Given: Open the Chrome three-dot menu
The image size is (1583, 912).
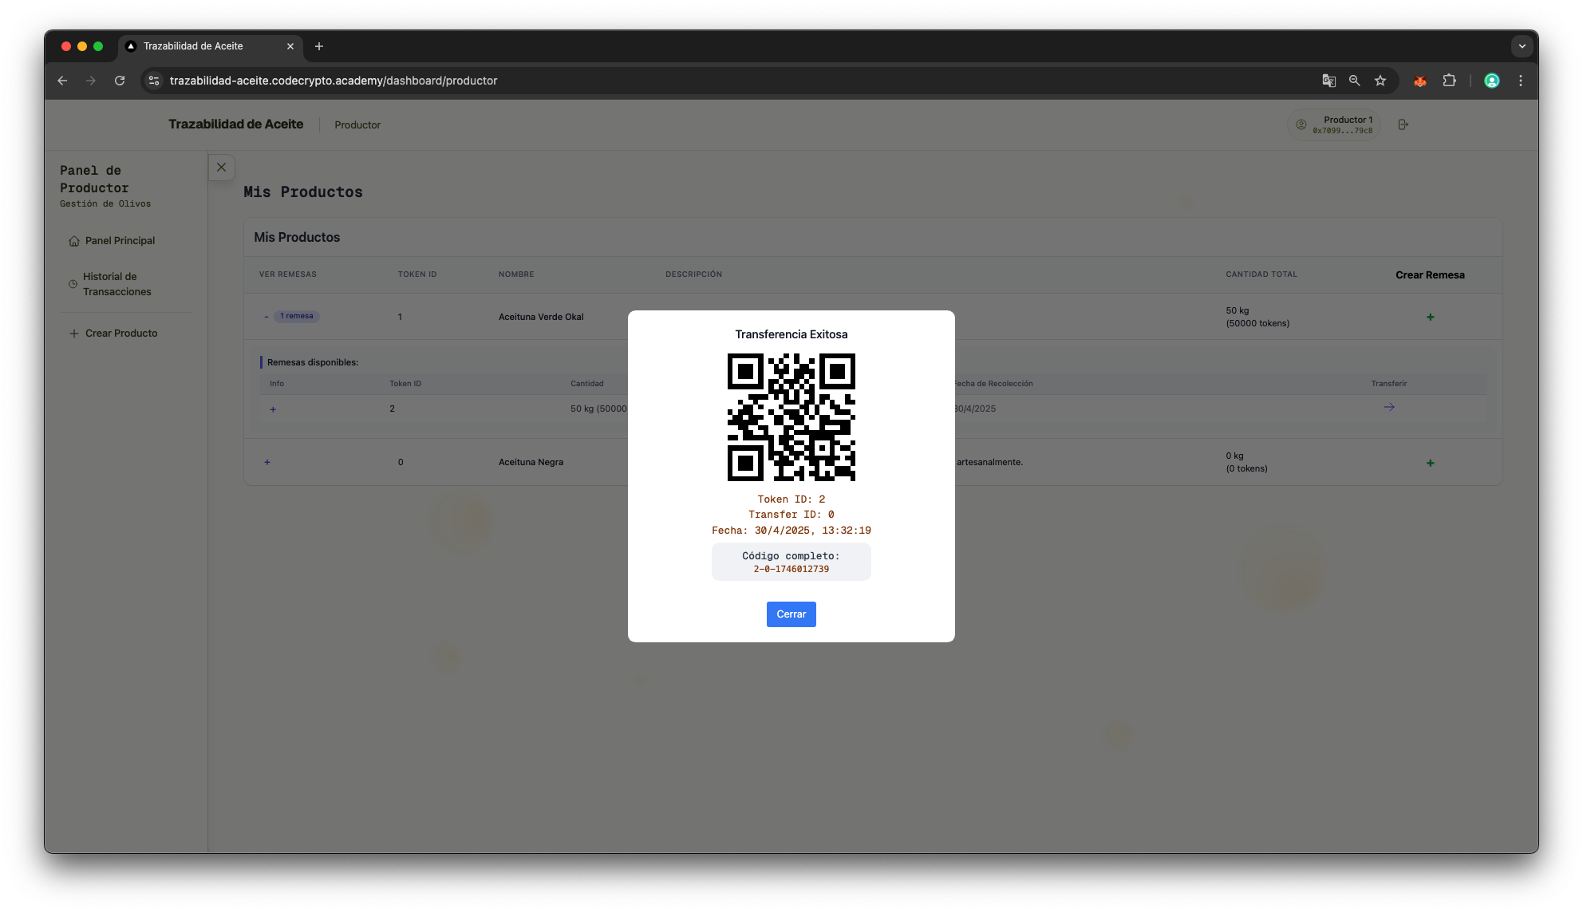Looking at the screenshot, I should tap(1521, 81).
